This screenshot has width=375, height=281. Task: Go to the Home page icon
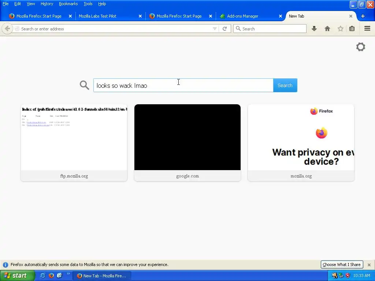pos(327,29)
